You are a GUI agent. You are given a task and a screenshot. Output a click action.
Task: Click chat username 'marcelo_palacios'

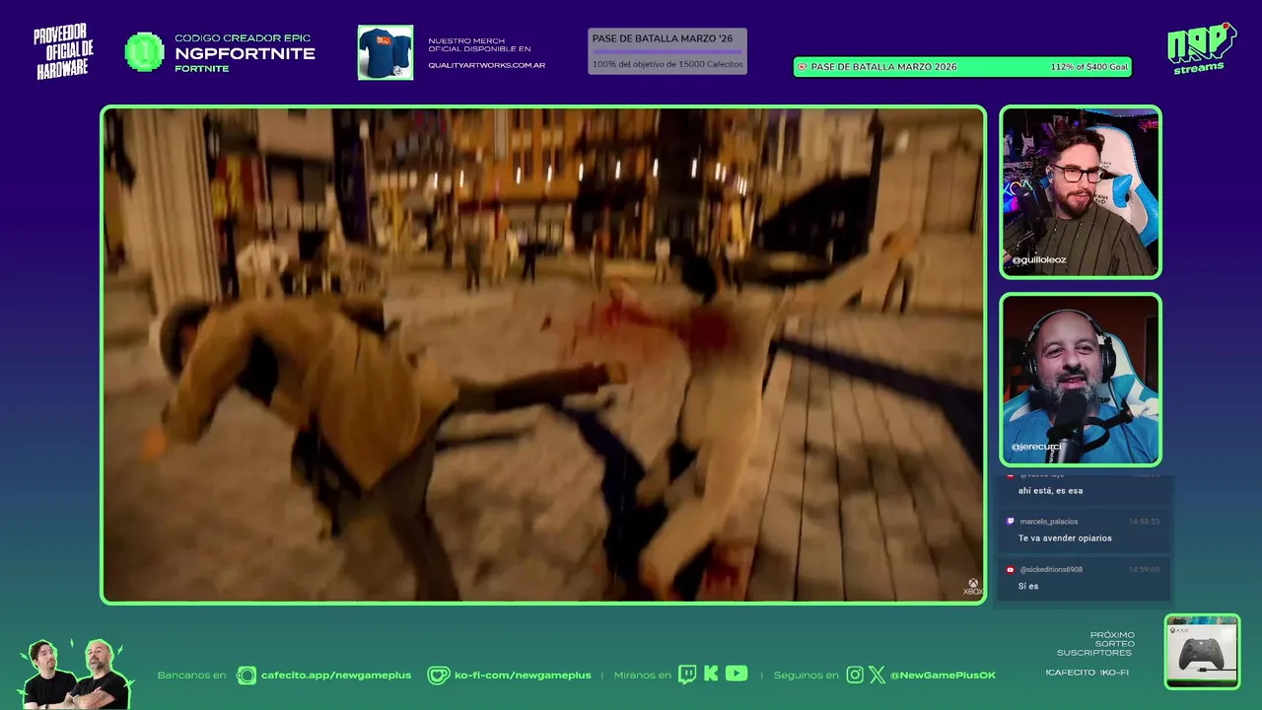(1049, 522)
